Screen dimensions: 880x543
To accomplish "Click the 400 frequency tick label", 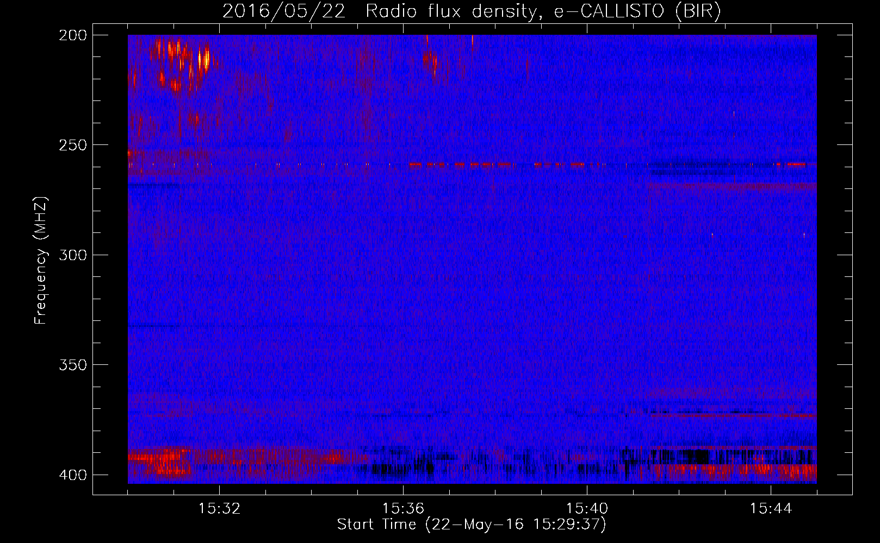I will 72,475.
